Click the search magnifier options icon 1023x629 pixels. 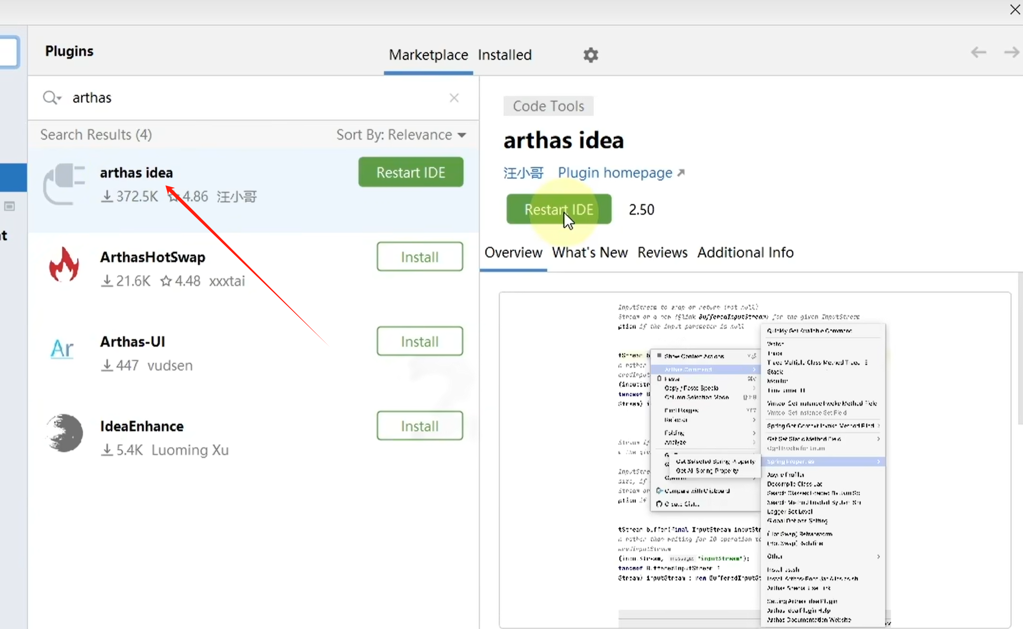(x=52, y=98)
